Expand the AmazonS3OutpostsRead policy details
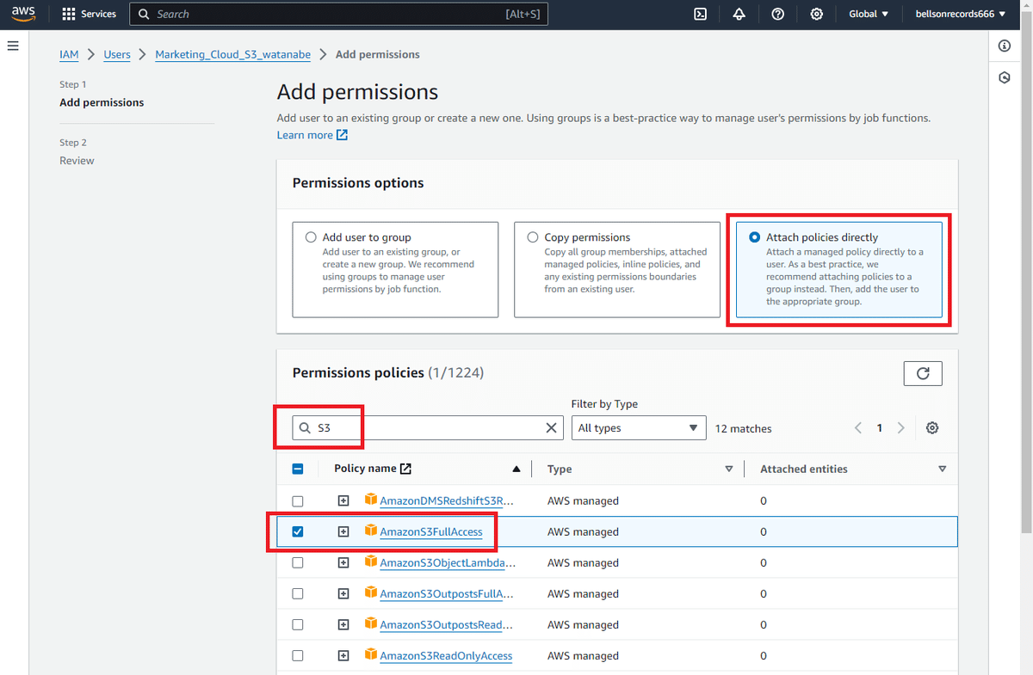The width and height of the screenshot is (1033, 675). [343, 624]
